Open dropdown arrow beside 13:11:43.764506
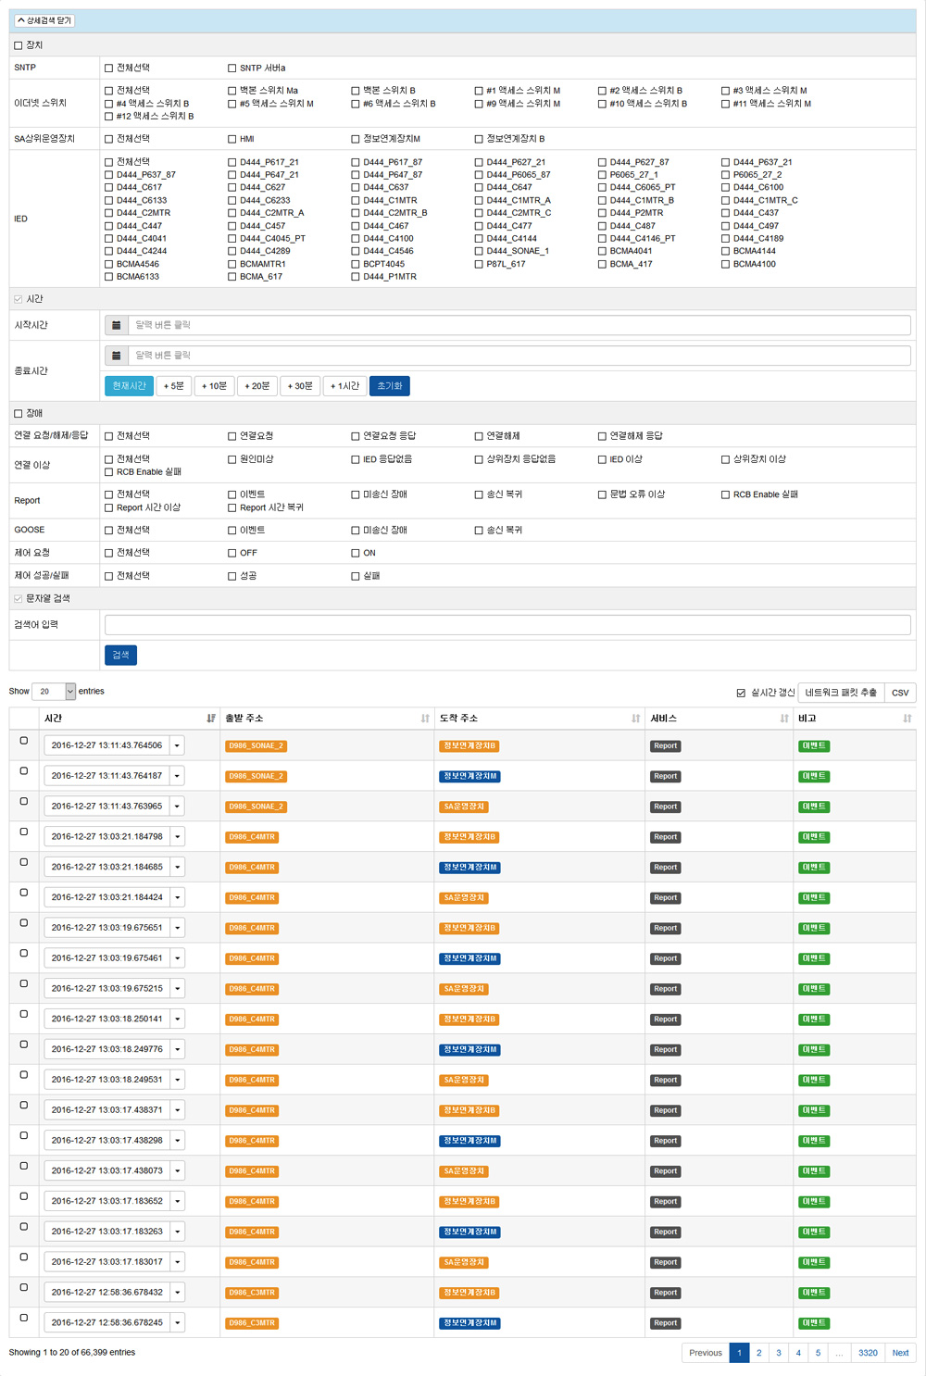 177,745
